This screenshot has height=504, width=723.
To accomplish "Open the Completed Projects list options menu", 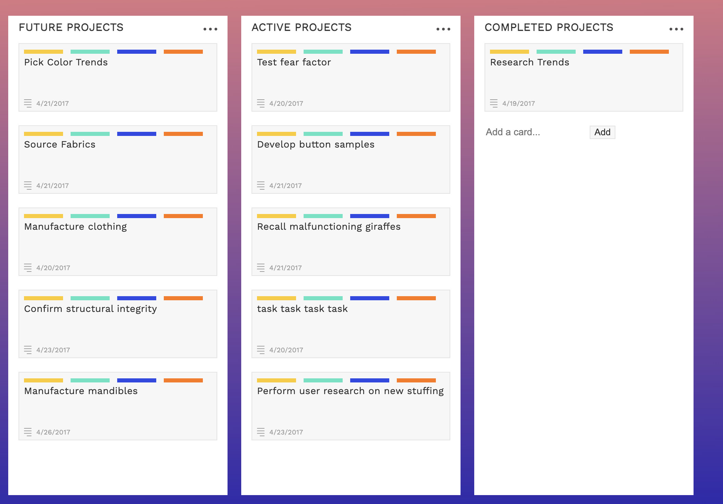I will pos(676,29).
